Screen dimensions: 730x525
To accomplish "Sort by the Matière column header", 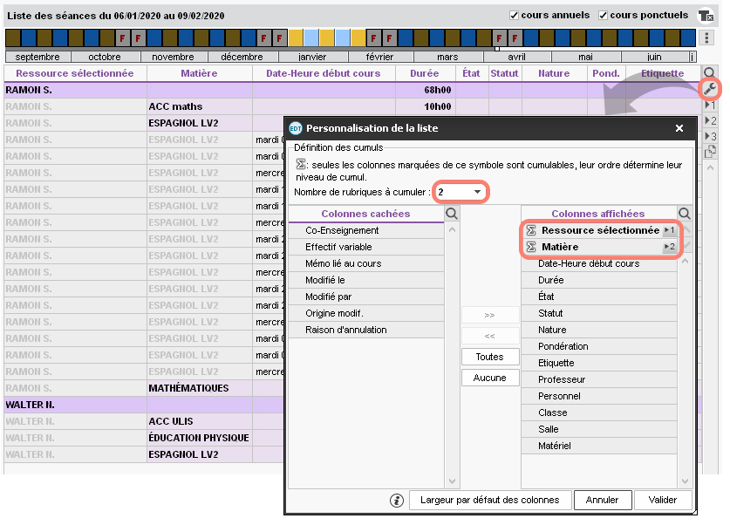I will point(199,73).
